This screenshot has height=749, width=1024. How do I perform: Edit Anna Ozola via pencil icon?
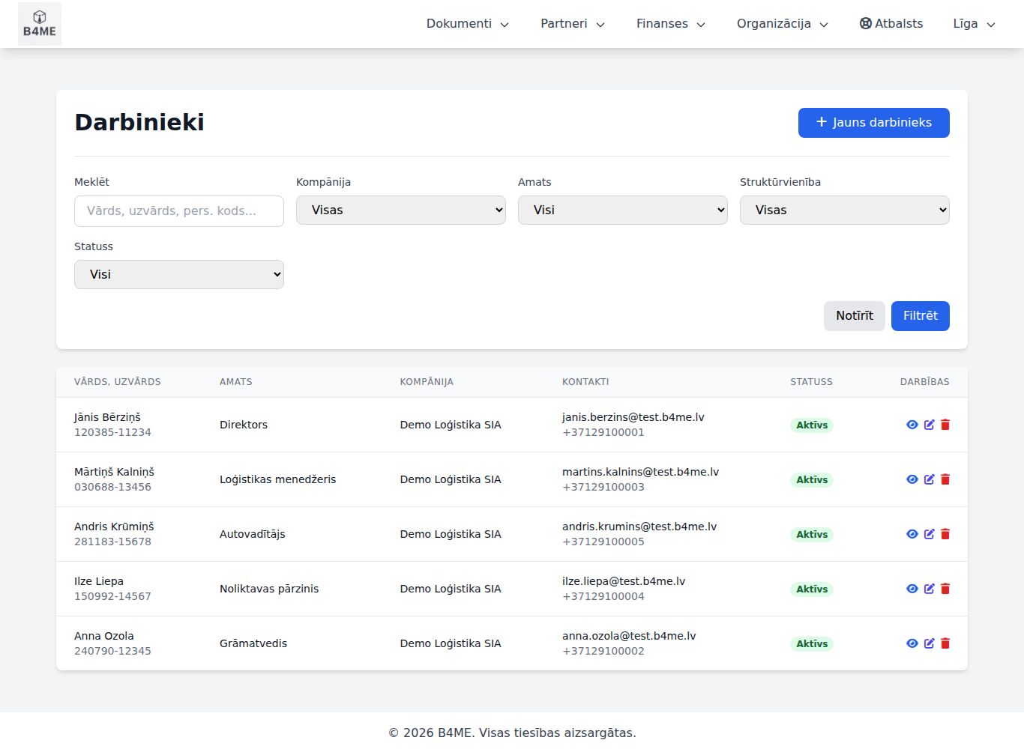pyautogui.click(x=930, y=643)
